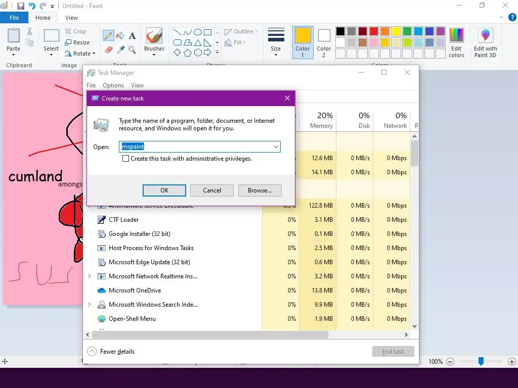Open Task Manager View menu
This screenshot has width=518, height=388.
coord(137,85)
